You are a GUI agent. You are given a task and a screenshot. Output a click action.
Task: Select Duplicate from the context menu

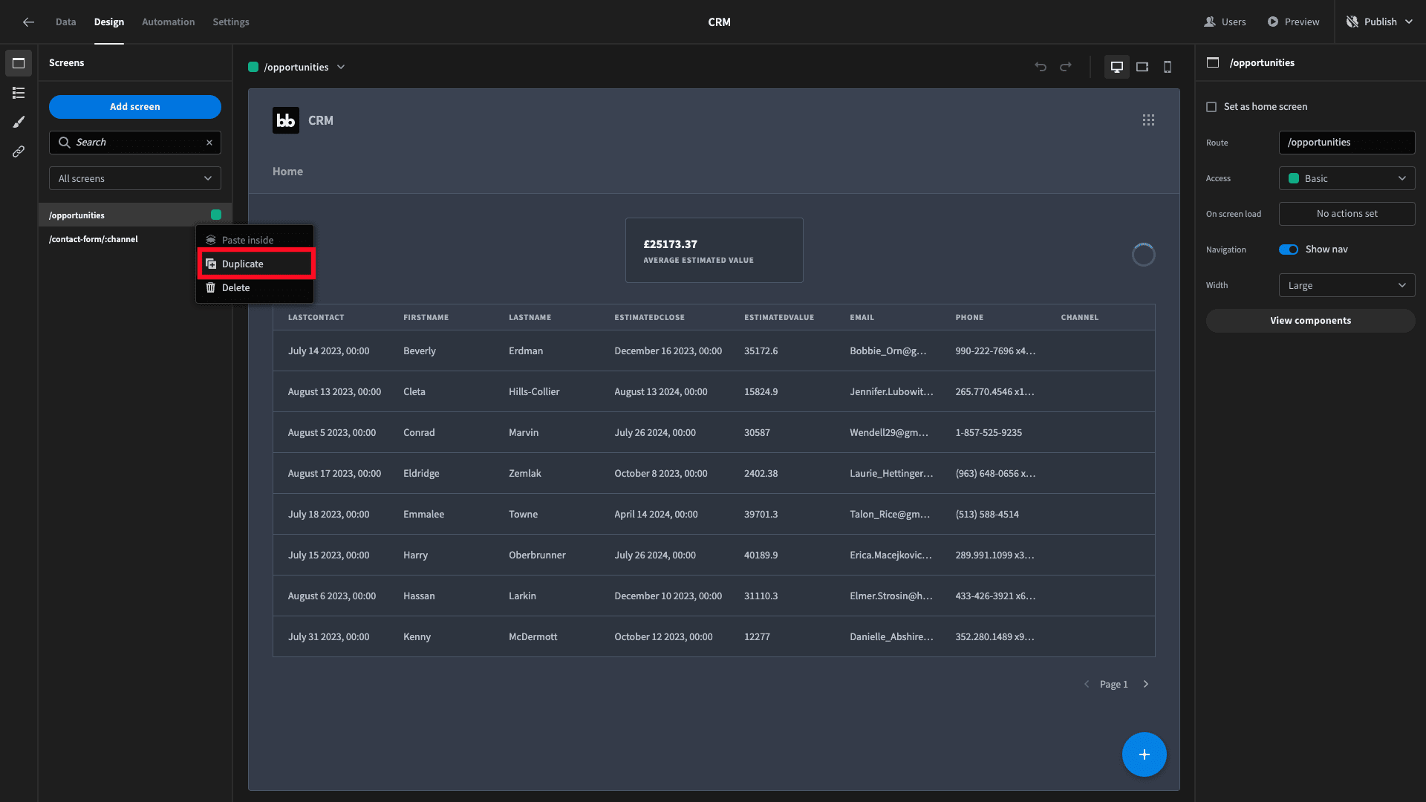coord(256,264)
